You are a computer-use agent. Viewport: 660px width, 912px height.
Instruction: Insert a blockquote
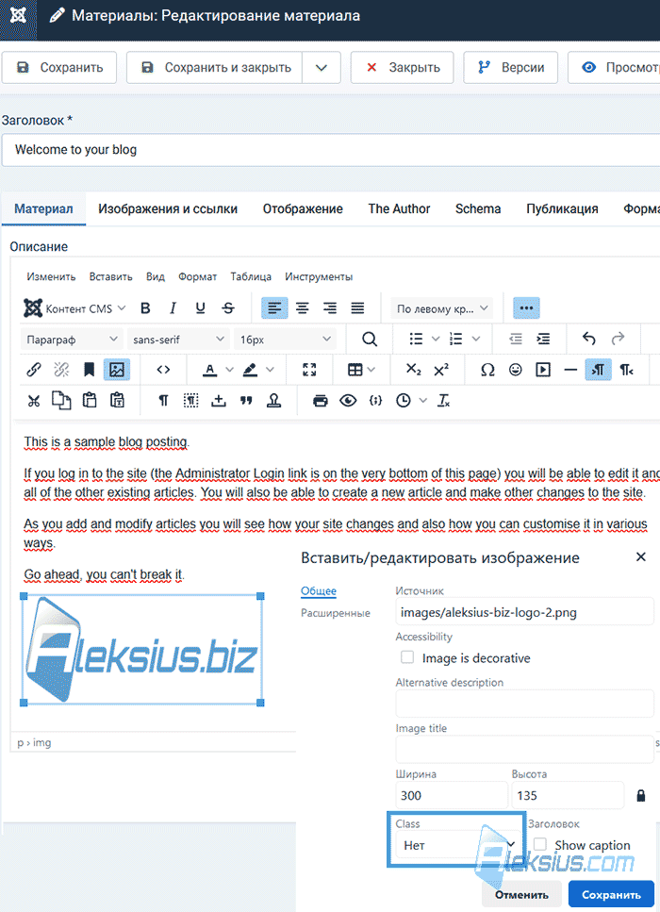pyautogui.click(x=246, y=401)
